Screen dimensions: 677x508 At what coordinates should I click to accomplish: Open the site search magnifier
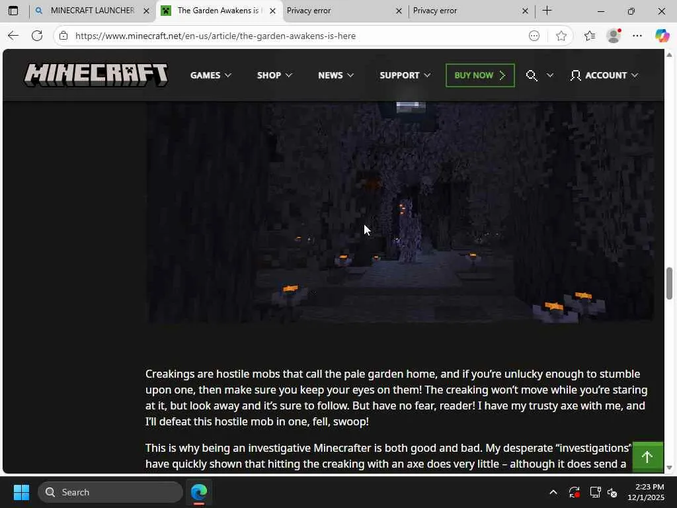[532, 75]
